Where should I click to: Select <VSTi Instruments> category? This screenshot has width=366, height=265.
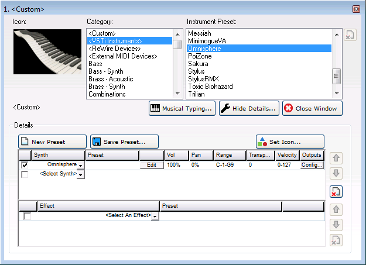tap(129, 41)
